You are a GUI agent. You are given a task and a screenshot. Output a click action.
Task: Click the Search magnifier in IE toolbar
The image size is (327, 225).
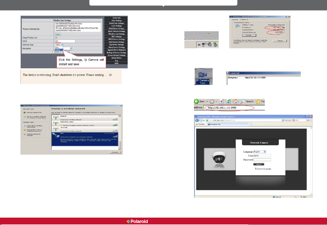[x=243, y=102]
